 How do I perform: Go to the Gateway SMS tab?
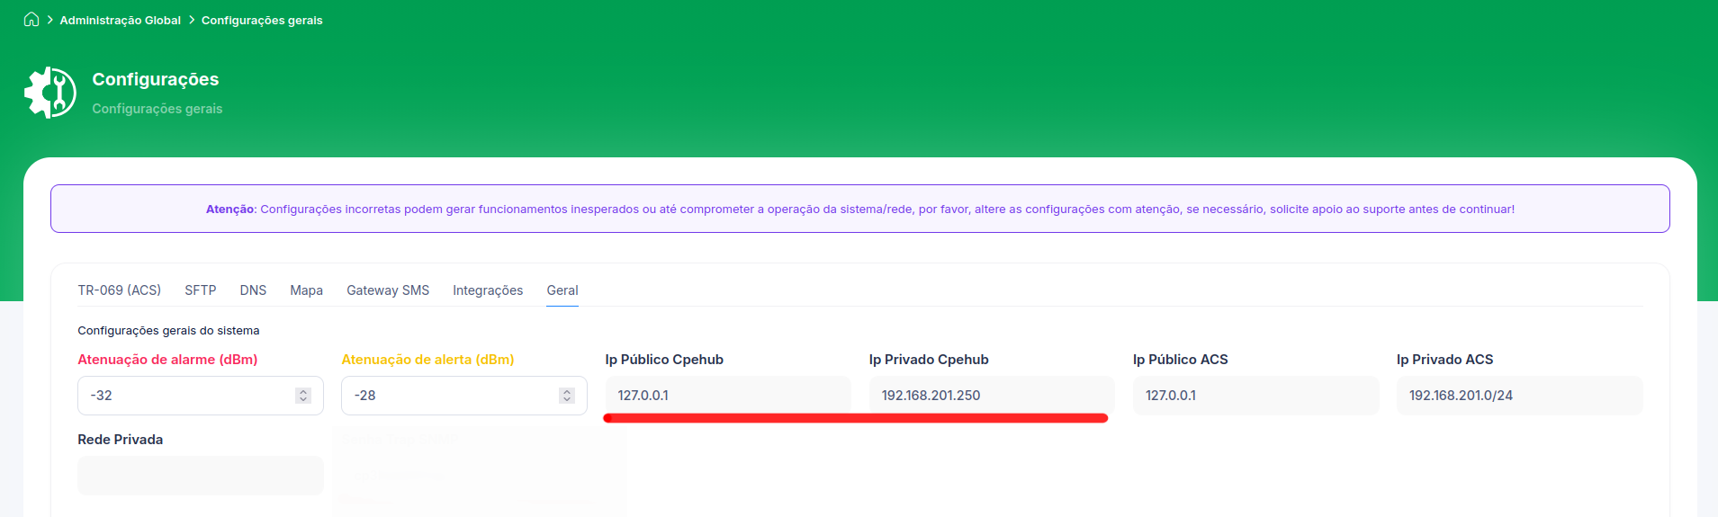click(x=388, y=290)
